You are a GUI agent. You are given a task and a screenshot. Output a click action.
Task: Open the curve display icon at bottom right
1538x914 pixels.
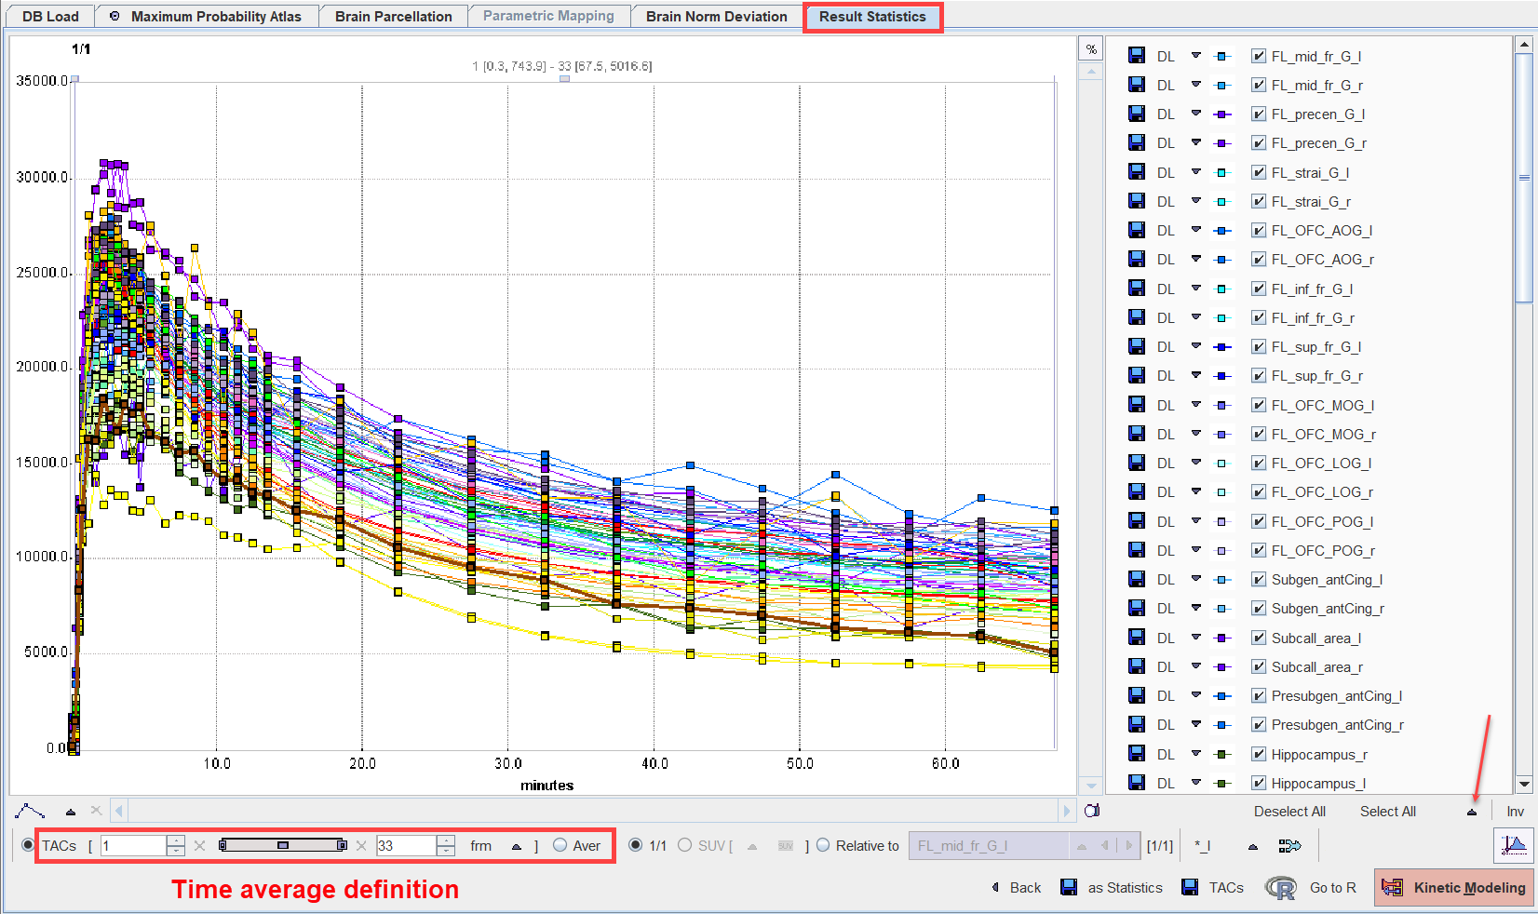point(1513,845)
